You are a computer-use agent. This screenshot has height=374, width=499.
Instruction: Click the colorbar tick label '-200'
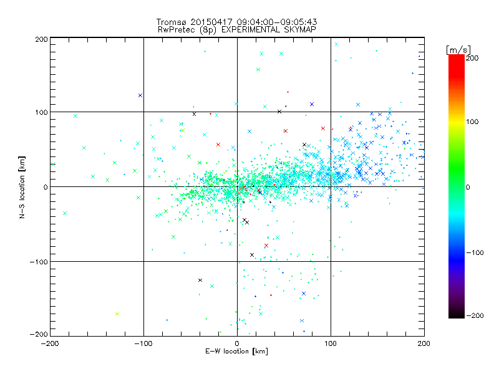(x=475, y=315)
